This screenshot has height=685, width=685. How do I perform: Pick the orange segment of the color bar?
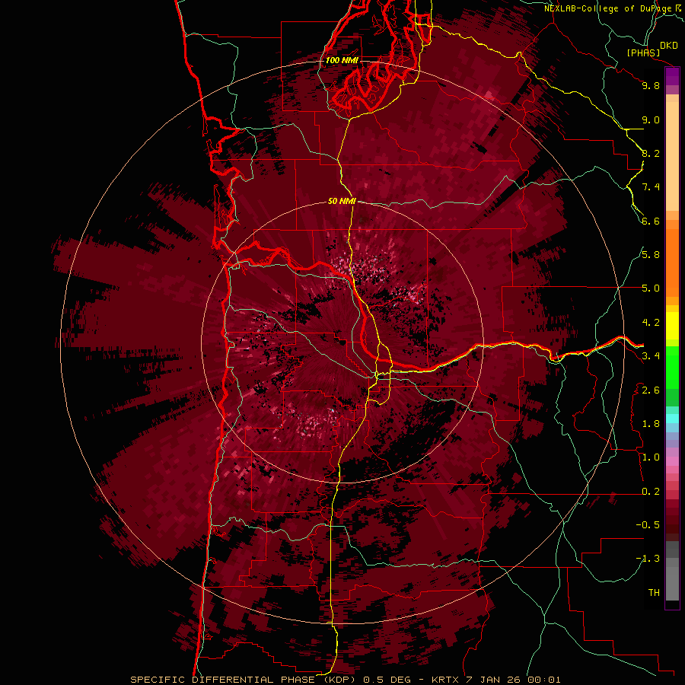click(672, 262)
